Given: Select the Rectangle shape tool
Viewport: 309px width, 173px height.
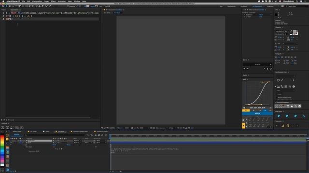Looking at the screenshot, I should [x=27, y=6].
